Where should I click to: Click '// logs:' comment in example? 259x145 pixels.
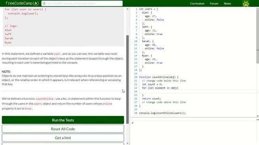coord(11,26)
